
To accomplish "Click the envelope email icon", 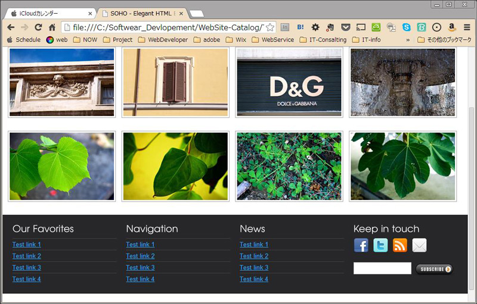I will [x=419, y=245].
